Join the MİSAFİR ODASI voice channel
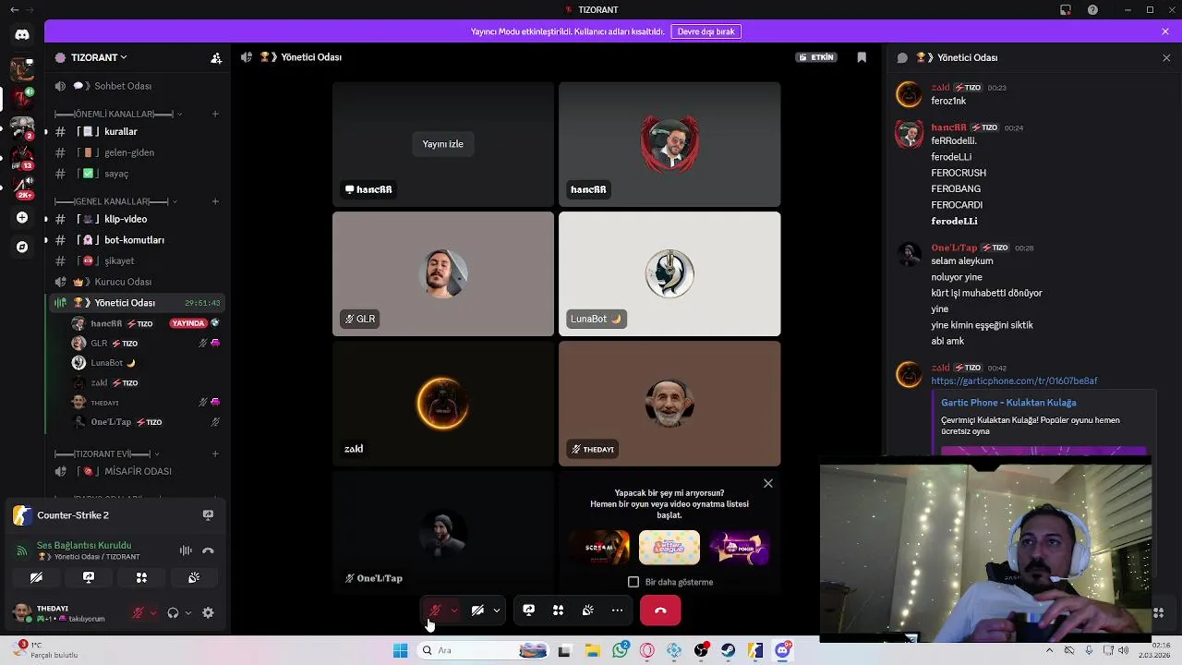 (x=136, y=471)
